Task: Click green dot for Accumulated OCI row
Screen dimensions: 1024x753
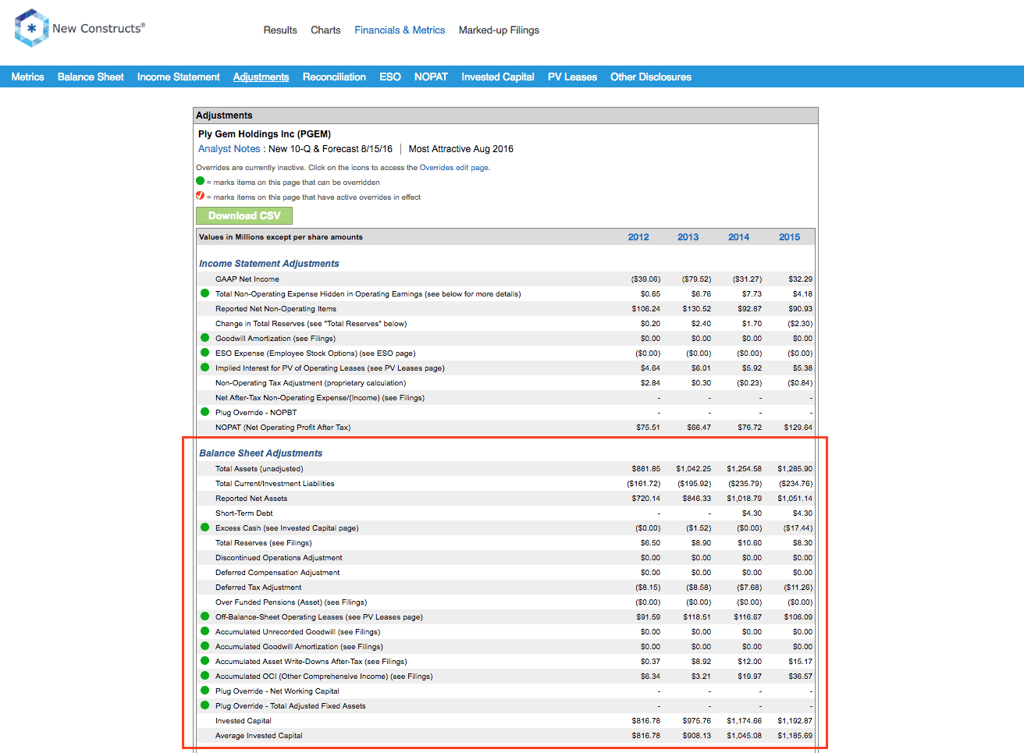Action: (205, 676)
